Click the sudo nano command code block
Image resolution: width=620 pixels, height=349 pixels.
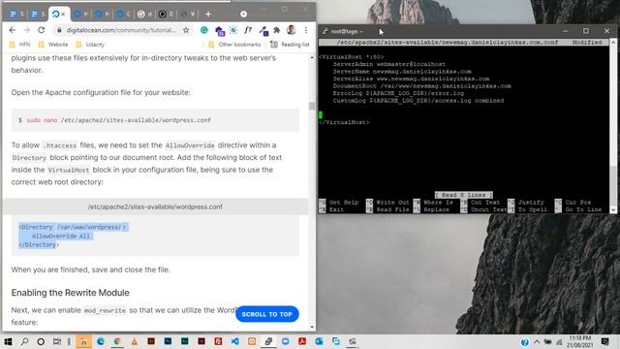(155, 120)
